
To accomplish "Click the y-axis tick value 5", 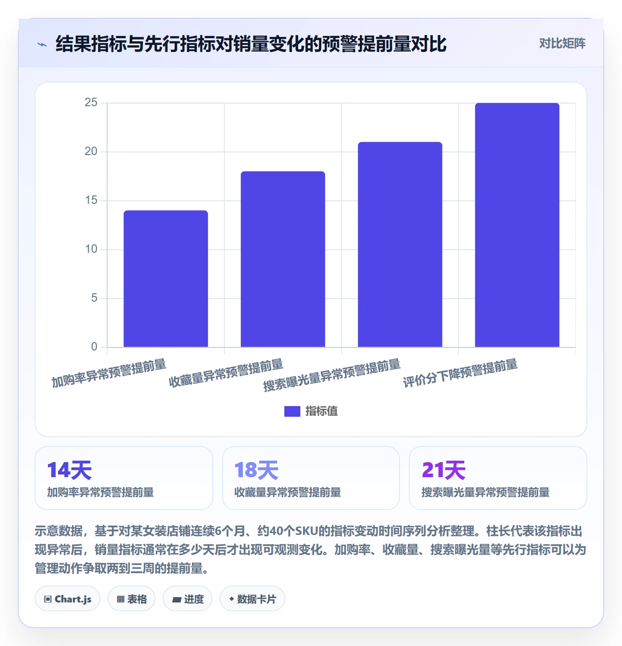I will pyautogui.click(x=94, y=298).
